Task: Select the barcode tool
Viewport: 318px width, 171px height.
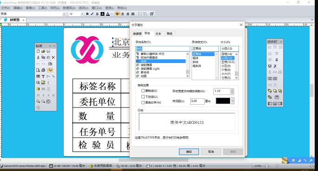Action: coord(38,76)
